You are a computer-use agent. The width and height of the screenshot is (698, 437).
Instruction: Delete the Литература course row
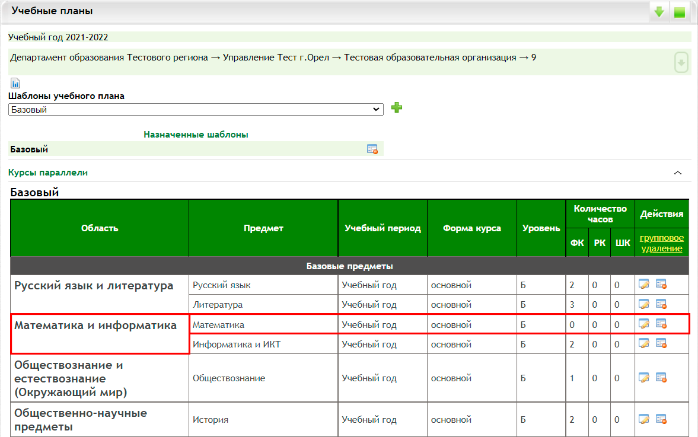(x=661, y=305)
